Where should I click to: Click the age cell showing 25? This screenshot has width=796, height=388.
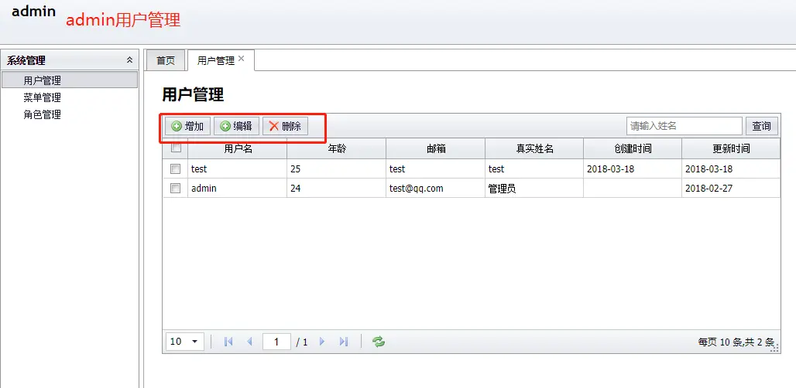pyautogui.click(x=337, y=168)
